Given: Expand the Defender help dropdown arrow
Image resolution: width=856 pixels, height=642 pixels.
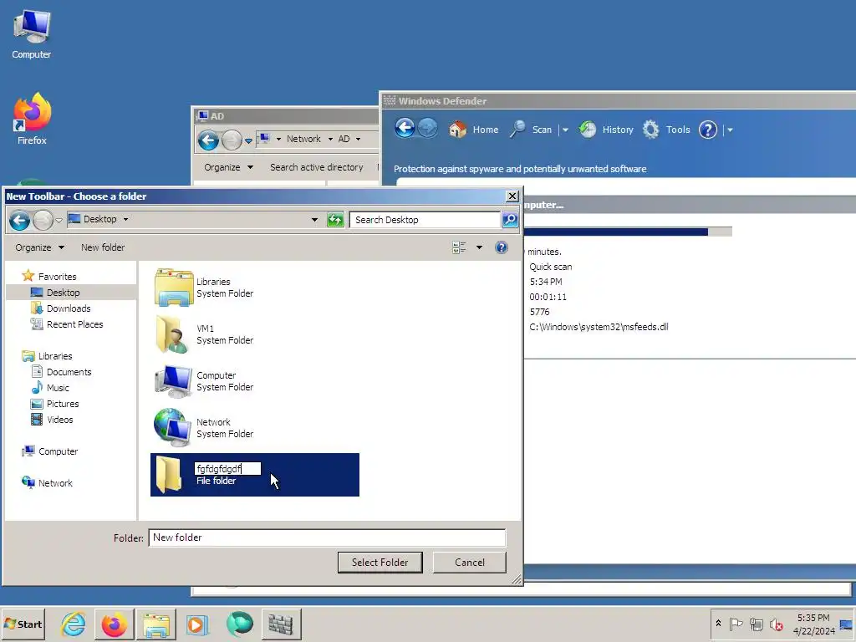Looking at the screenshot, I should 730,130.
